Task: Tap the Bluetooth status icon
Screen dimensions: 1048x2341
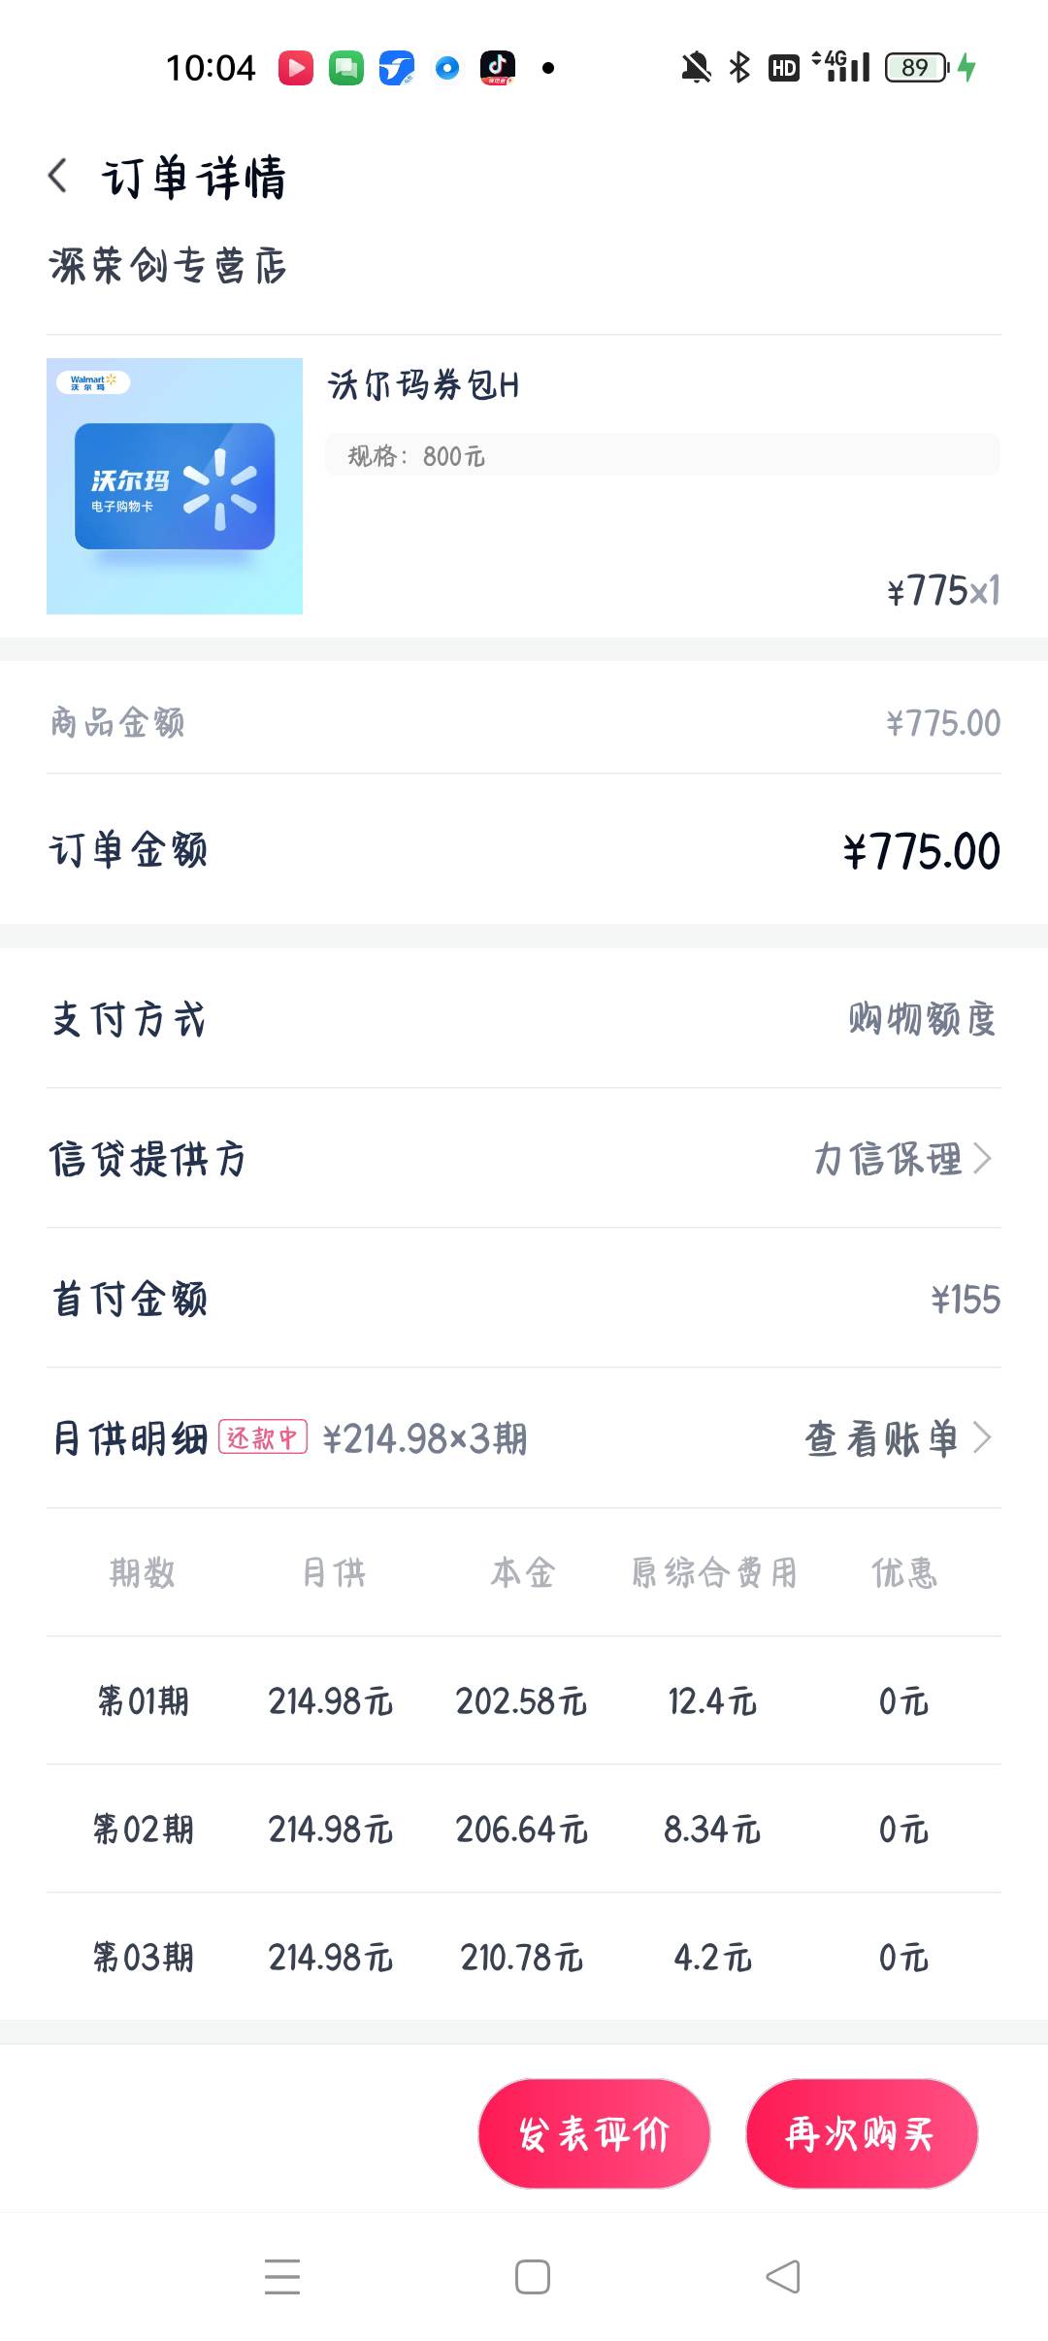Action: [x=739, y=67]
